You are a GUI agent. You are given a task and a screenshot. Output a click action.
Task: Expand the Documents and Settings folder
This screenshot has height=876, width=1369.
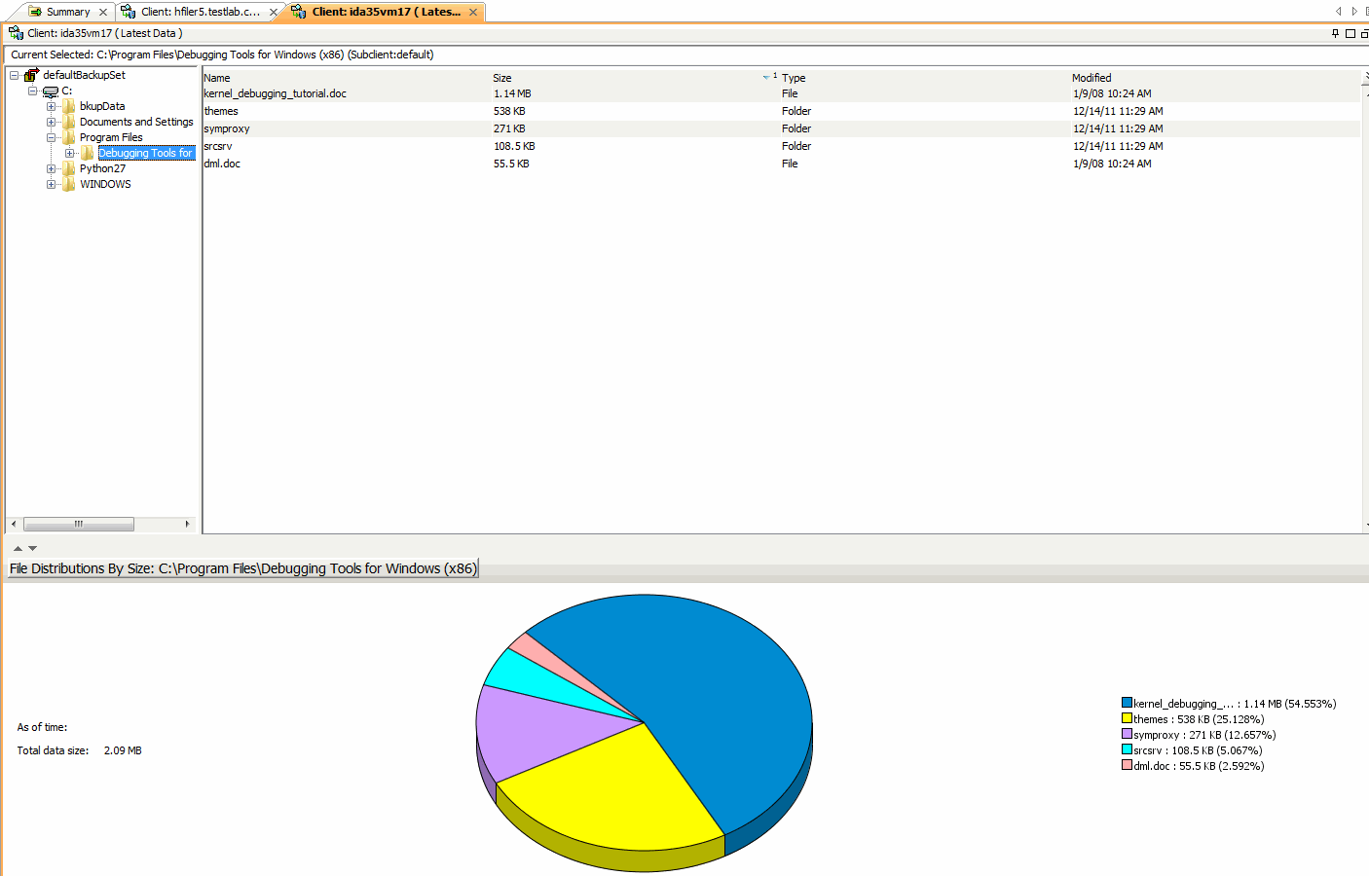(51, 122)
